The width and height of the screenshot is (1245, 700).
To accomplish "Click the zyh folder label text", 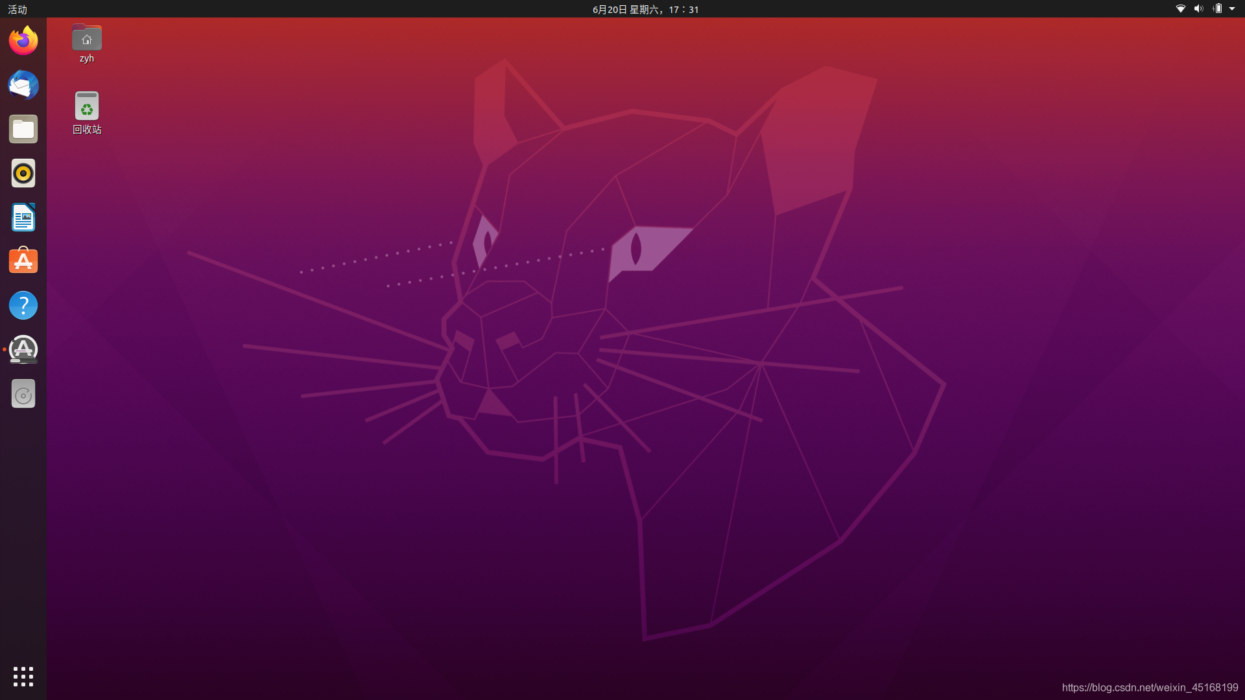I will coord(87,58).
